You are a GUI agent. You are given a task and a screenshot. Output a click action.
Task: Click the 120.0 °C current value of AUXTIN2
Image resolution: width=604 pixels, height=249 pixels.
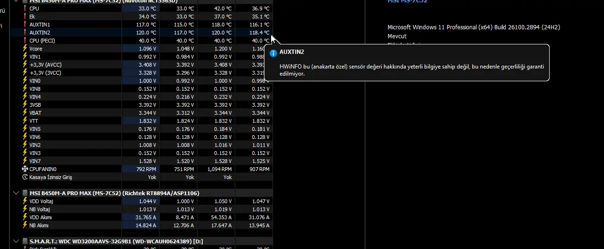(146, 33)
